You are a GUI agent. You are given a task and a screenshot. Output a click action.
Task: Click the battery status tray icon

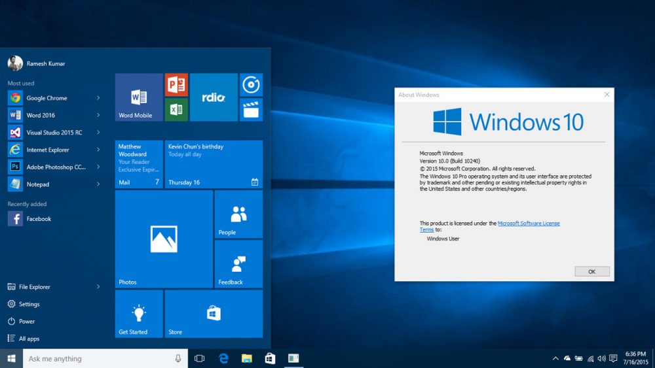click(x=579, y=358)
